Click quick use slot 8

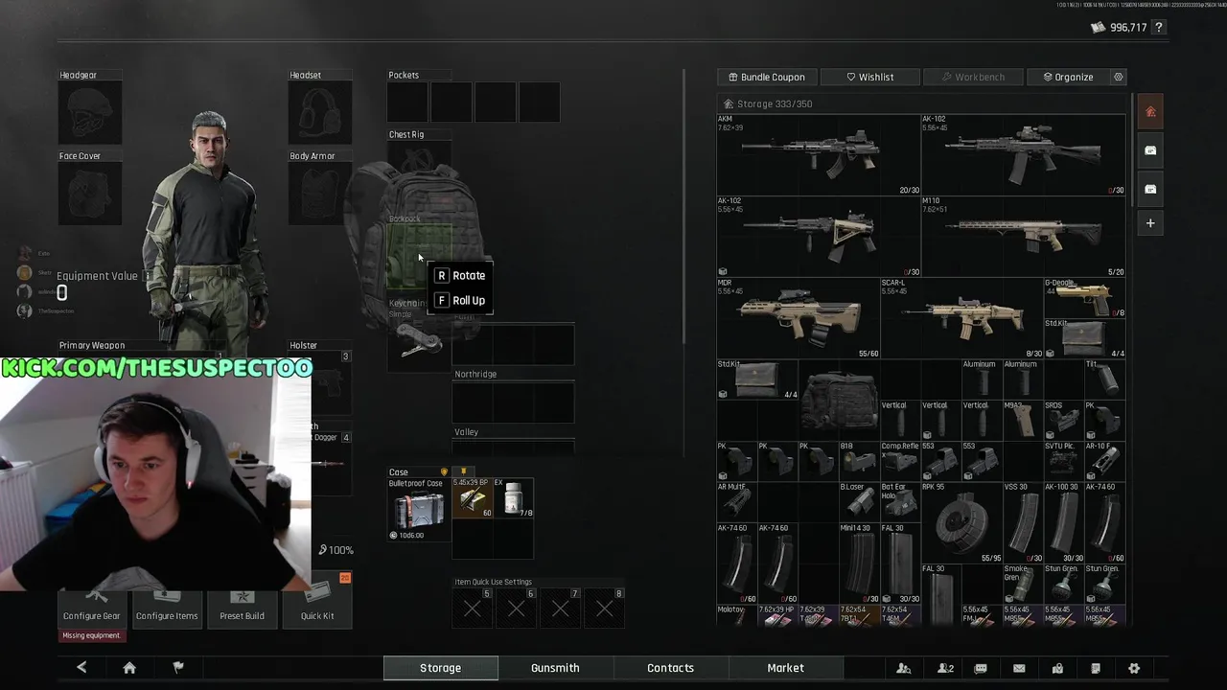[x=605, y=608]
